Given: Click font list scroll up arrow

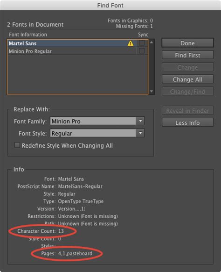Looking at the screenshot, I should point(152,43).
